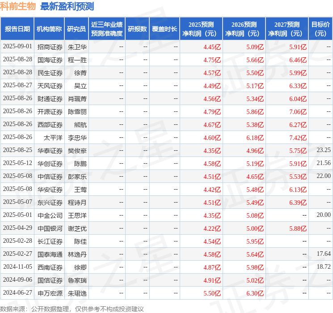Select the 2025预测净利润 column header
Viewport: 333px width, 313px height.
click(x=201, y=29)
